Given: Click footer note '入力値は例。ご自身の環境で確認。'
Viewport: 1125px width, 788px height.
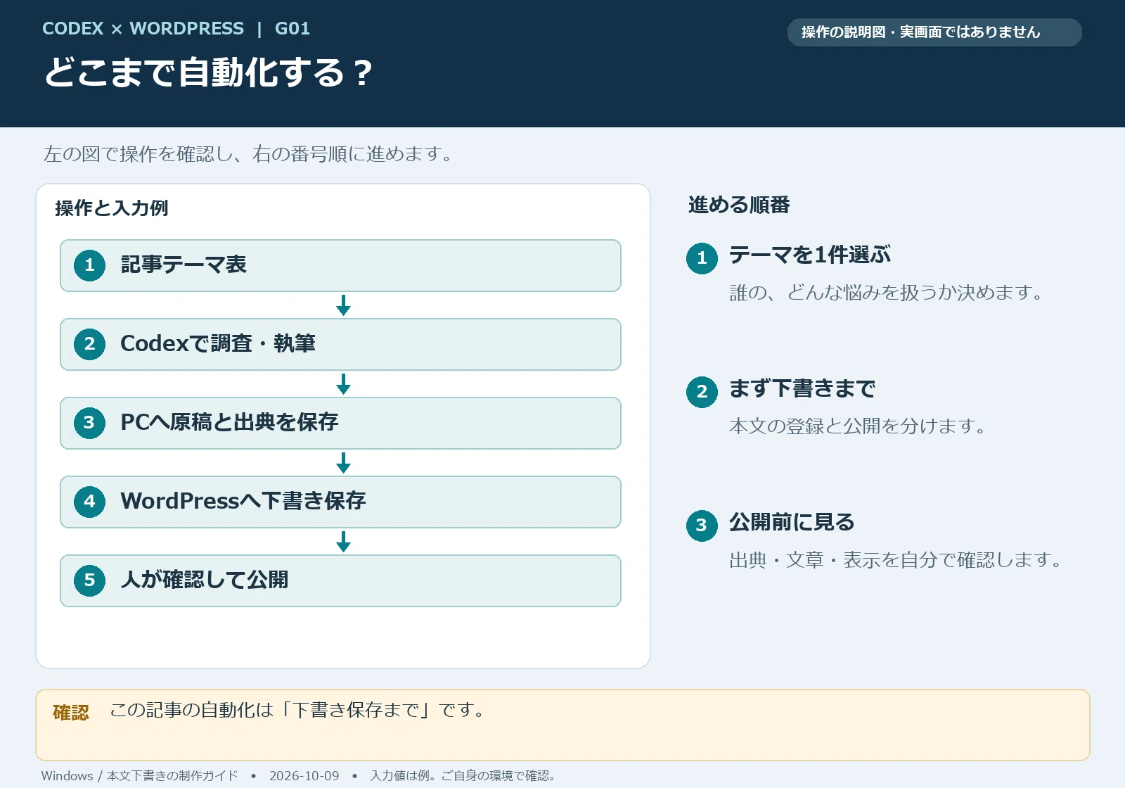Looking at the screenshot, I should coord(464,775).
